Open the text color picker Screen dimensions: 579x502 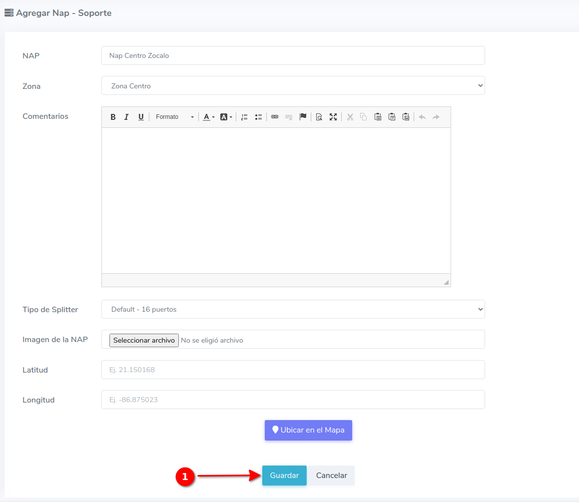tap(208, 117)
